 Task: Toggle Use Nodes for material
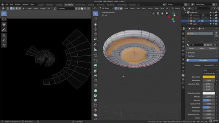click(x=202, y=60)
